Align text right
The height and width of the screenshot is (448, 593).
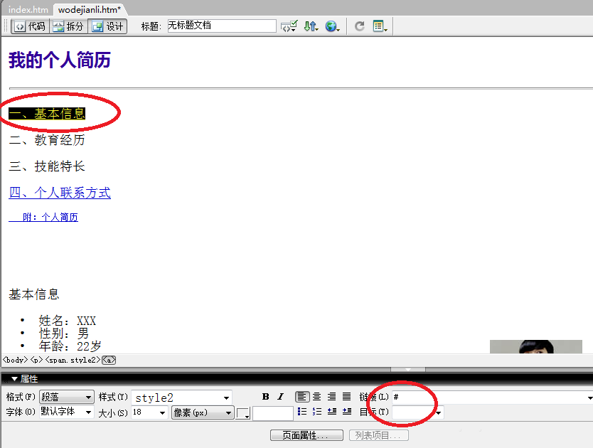pyautogui.click(x=331, y=397)
